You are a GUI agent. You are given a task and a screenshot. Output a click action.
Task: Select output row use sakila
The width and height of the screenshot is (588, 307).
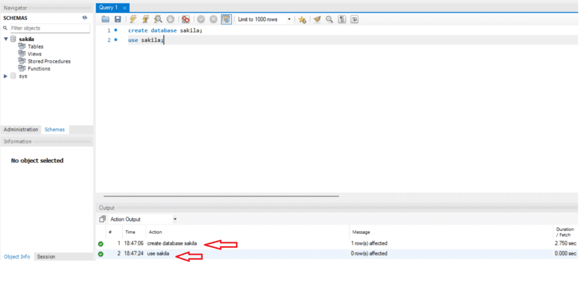point(336,254)
